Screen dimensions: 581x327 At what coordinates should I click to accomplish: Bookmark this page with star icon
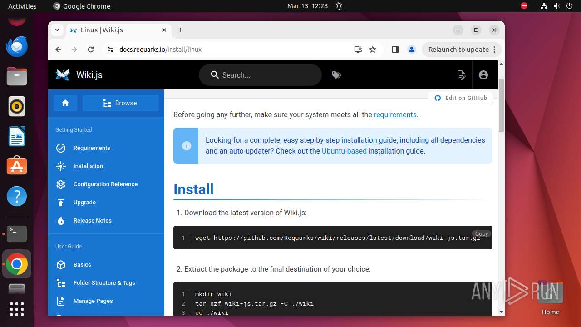373,50
